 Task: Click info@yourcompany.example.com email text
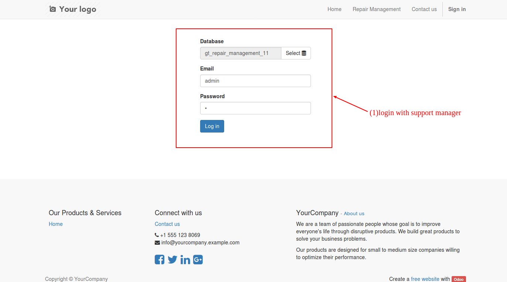click(x=201, y=243)
